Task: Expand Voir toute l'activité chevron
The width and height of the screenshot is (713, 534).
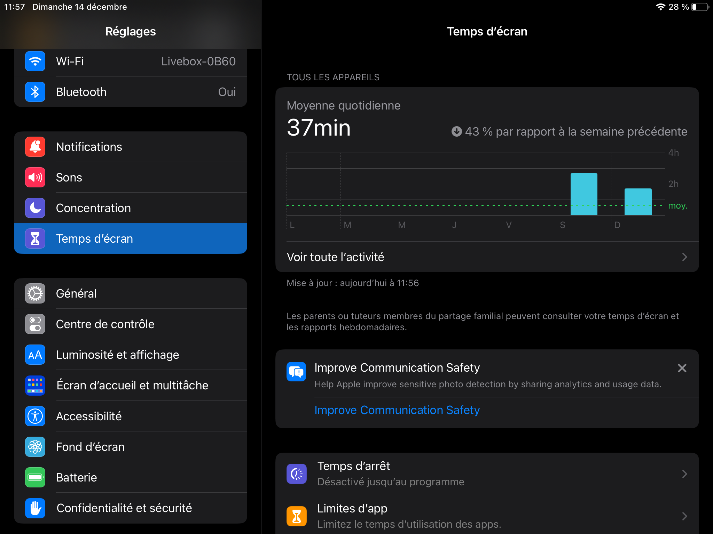Action: coord(684,257)
